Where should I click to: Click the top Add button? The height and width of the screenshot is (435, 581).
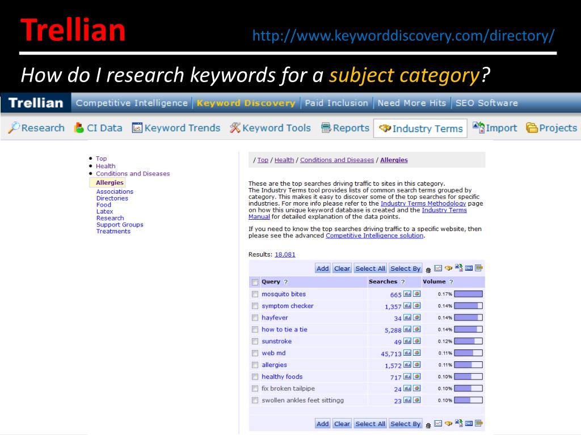click(322, 268)
